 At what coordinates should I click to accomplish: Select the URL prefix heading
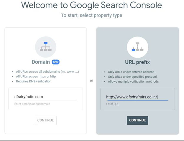tap(137, 62)
